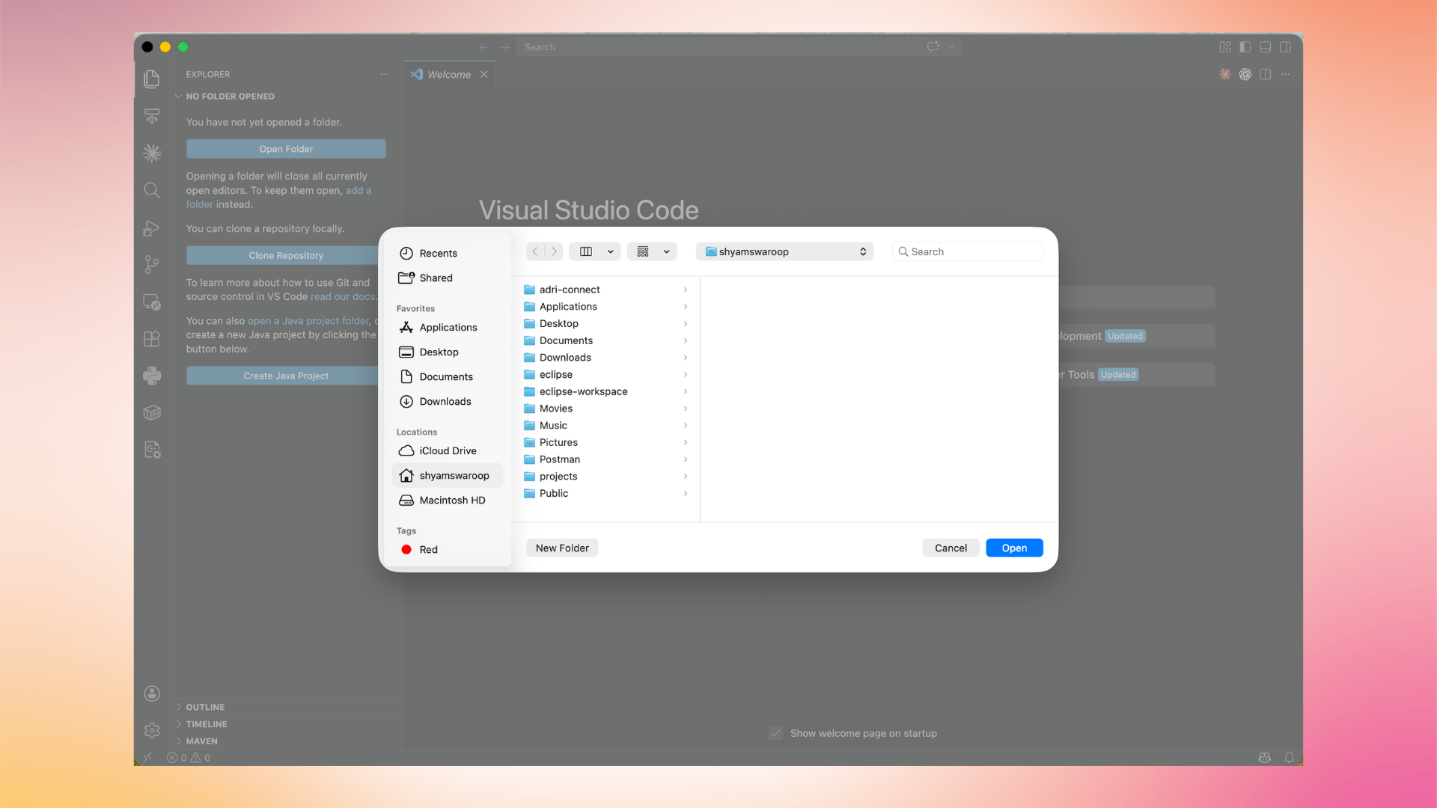Click the Red tag swatch in the sidebar

click(x=406, y=549)
